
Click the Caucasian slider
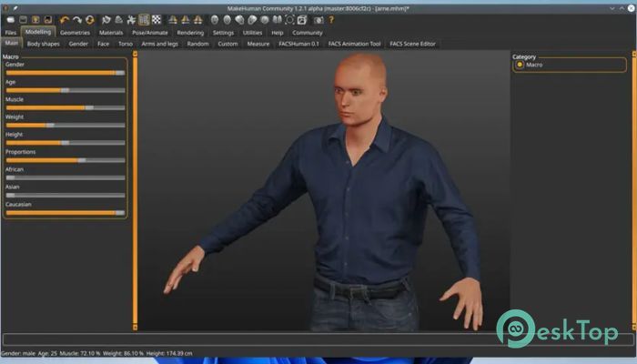[x=66, y=212]
